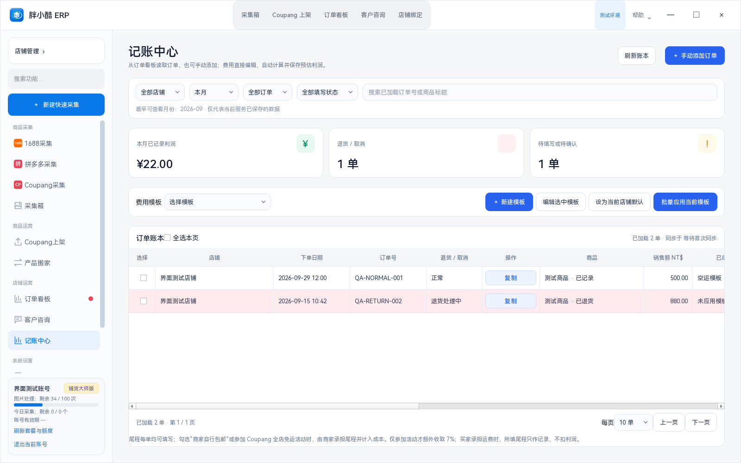Click the pink icon on 退货/取消 card
741x463 pixels.
[506, 144]
